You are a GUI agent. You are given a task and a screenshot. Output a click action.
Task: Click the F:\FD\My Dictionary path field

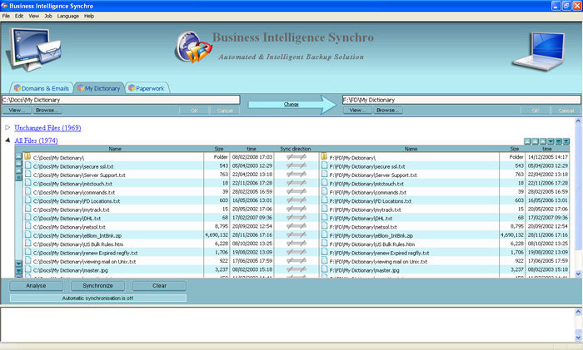(461, 100)
